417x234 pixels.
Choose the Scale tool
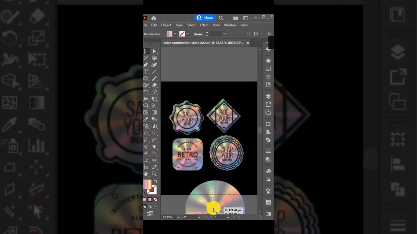(x=154, y=92)
